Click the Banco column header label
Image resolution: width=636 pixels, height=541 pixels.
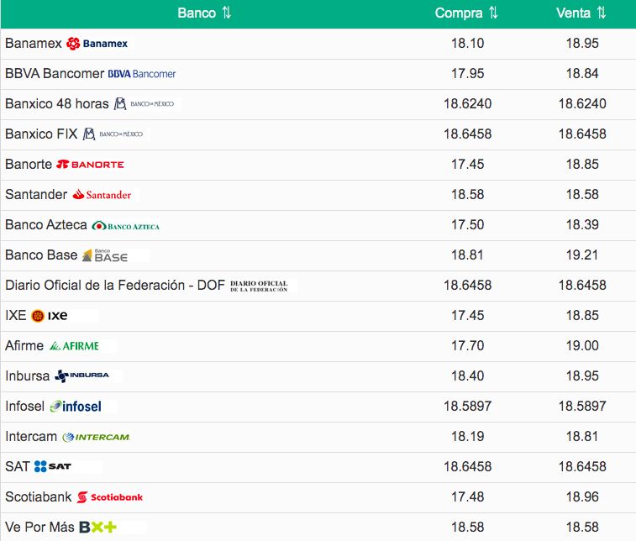[x=197, y=13]
